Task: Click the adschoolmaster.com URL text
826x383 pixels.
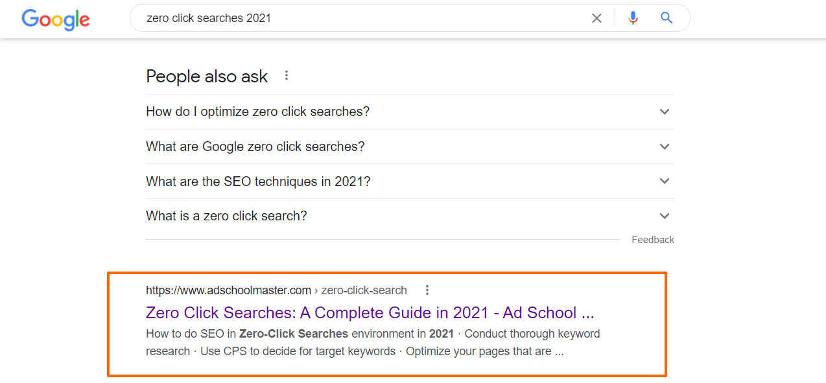Action: pos(229,290)
